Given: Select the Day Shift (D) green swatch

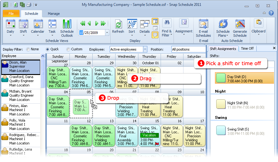Looking at the screenshot, I should click(221, 78).
